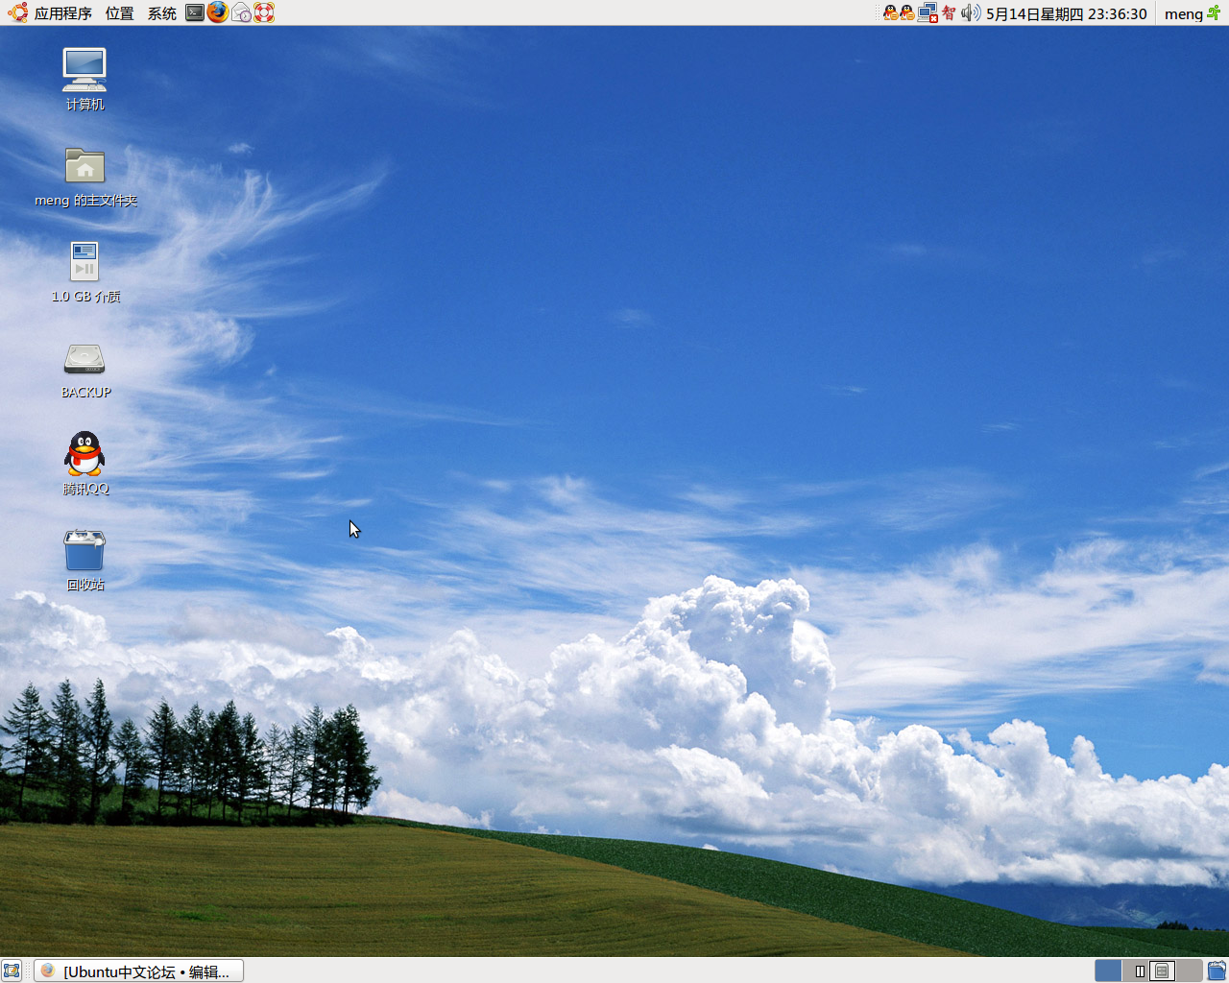Image resolution: width=1229 pixels, height=983 pixels.
Task: Open the 系统 menu
Action: (161, 13)
